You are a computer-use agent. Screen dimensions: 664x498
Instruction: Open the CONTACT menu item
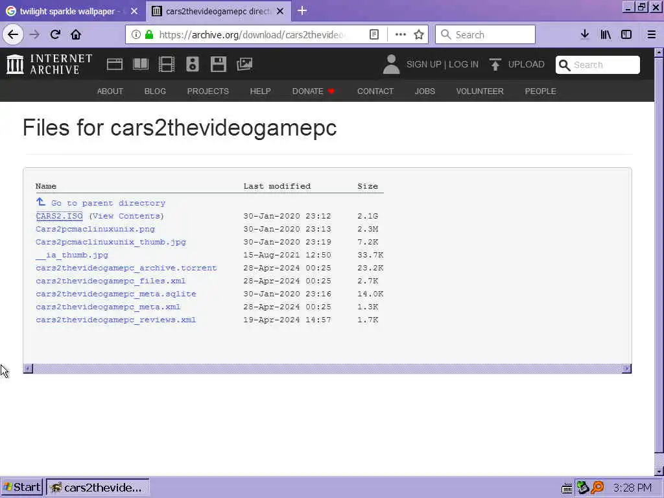375,91
